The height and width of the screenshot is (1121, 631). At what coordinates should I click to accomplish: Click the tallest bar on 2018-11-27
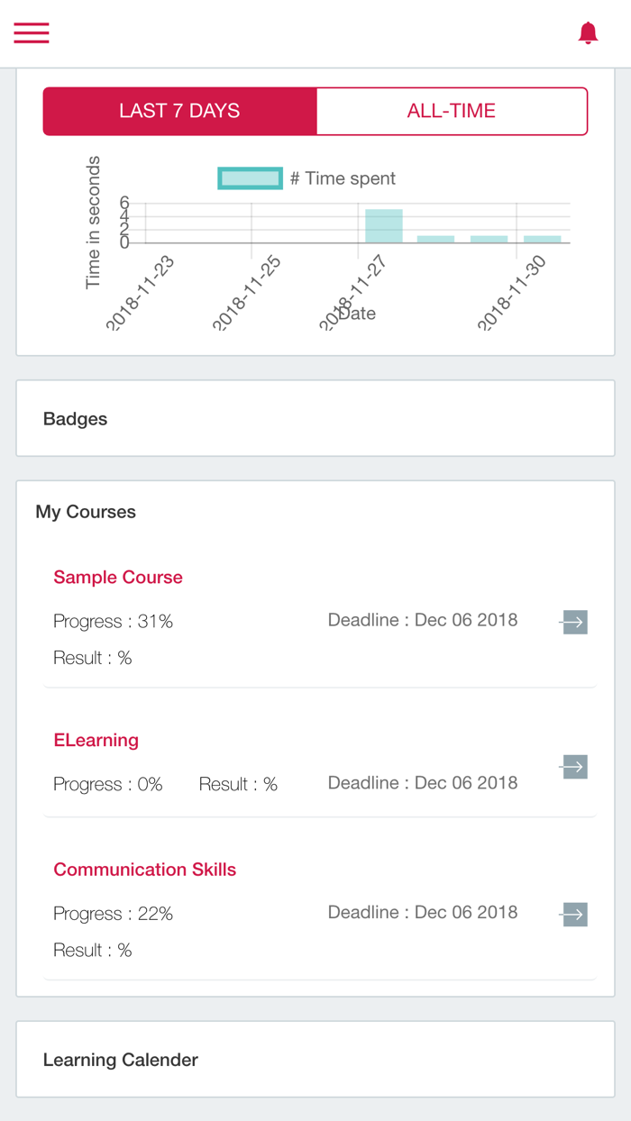pos(384,226)
